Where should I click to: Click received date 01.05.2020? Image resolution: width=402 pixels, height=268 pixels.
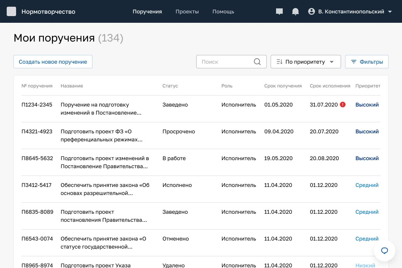click(278, 105)
